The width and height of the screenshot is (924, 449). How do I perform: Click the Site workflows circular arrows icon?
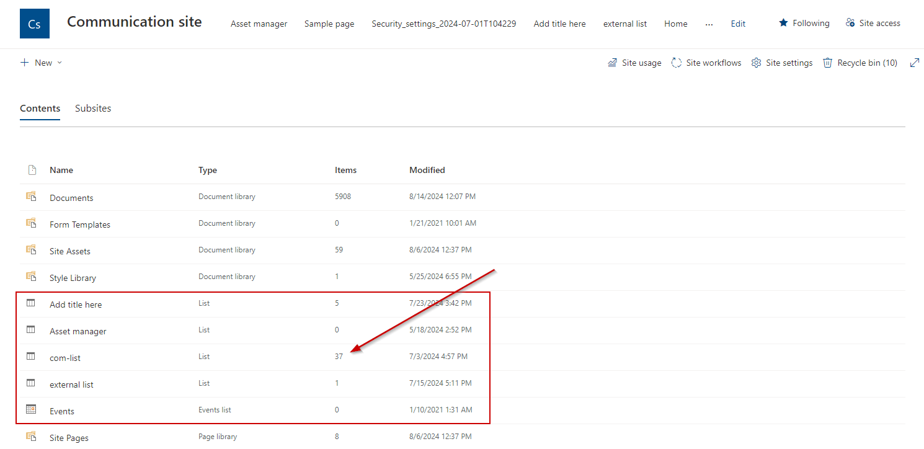click(677, 62)
